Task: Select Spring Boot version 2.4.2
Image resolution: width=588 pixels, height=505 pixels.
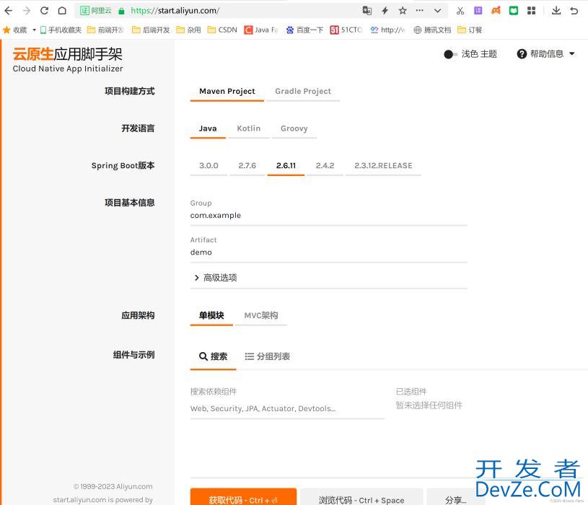Action: coord(325,166)
